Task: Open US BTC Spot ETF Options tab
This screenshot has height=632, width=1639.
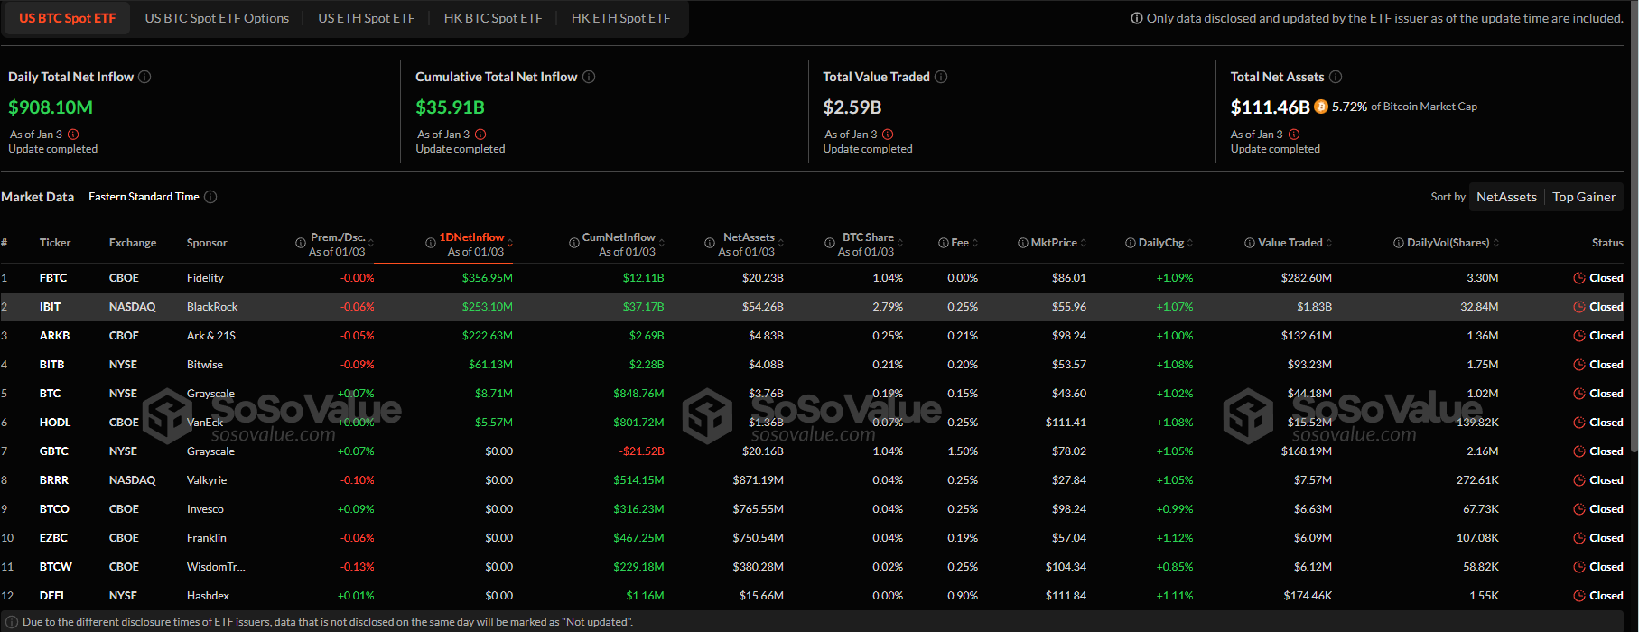Action: (x=217, y=18)
